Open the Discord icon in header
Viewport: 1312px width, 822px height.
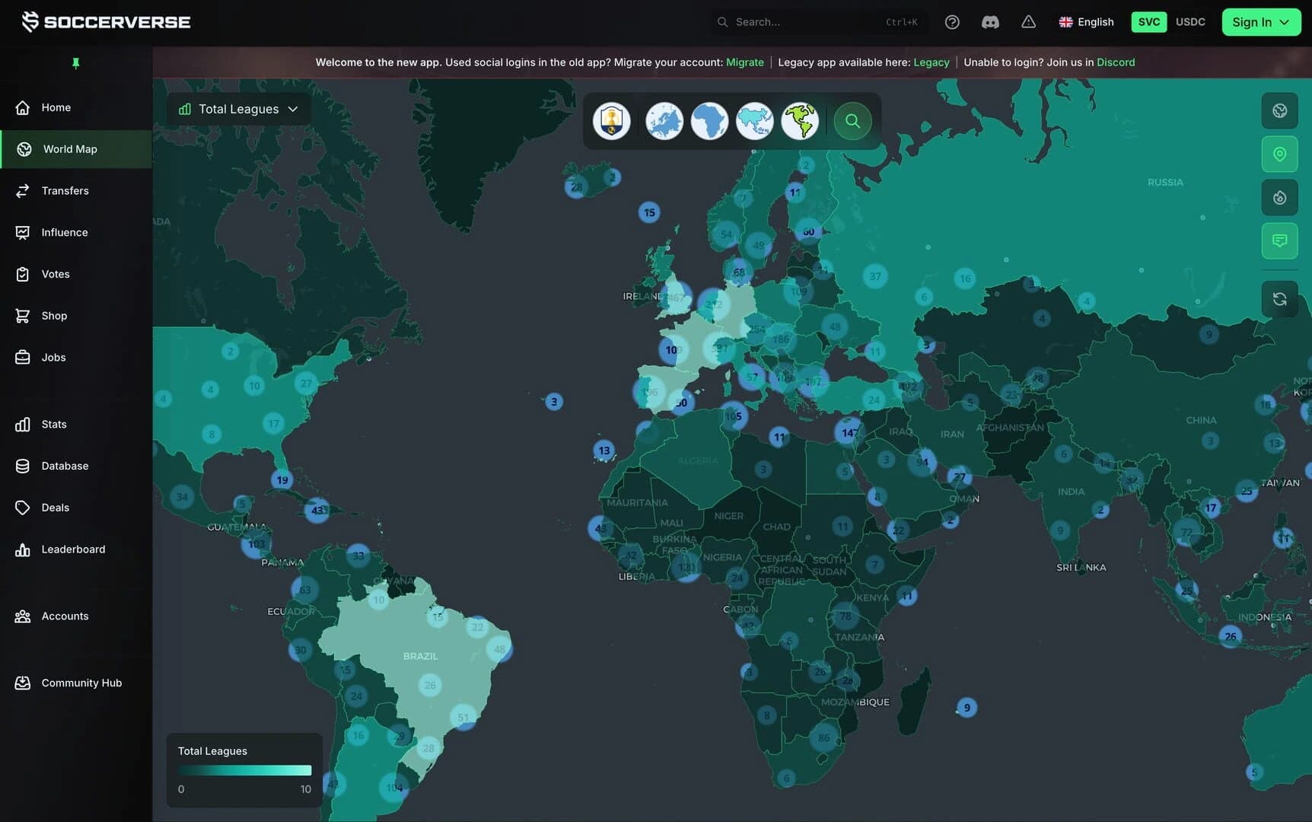[x=990, y=22]
